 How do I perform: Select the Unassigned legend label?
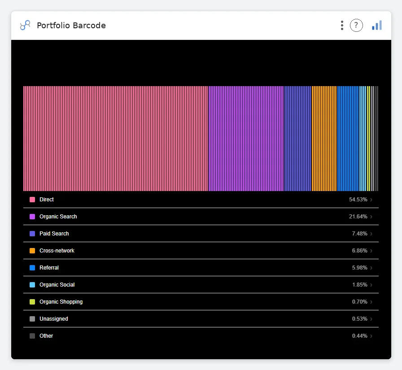click(x=54, y=319)
